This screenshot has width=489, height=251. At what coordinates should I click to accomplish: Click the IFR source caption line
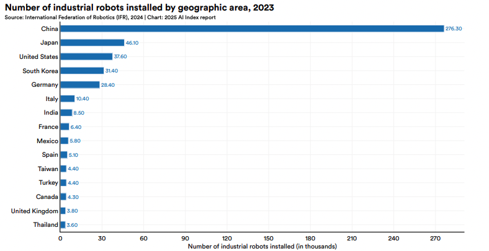point(110,17)
